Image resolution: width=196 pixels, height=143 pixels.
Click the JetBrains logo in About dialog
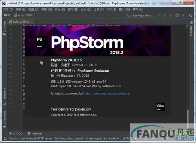161,107
